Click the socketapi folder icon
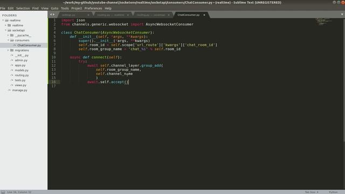The height and width of the screenshot is (194, 345). (9, 30)
